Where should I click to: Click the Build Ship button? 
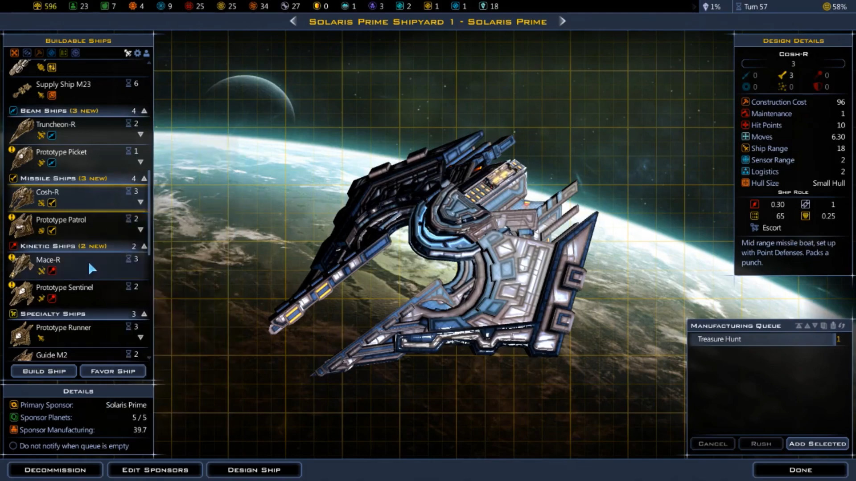44,371
